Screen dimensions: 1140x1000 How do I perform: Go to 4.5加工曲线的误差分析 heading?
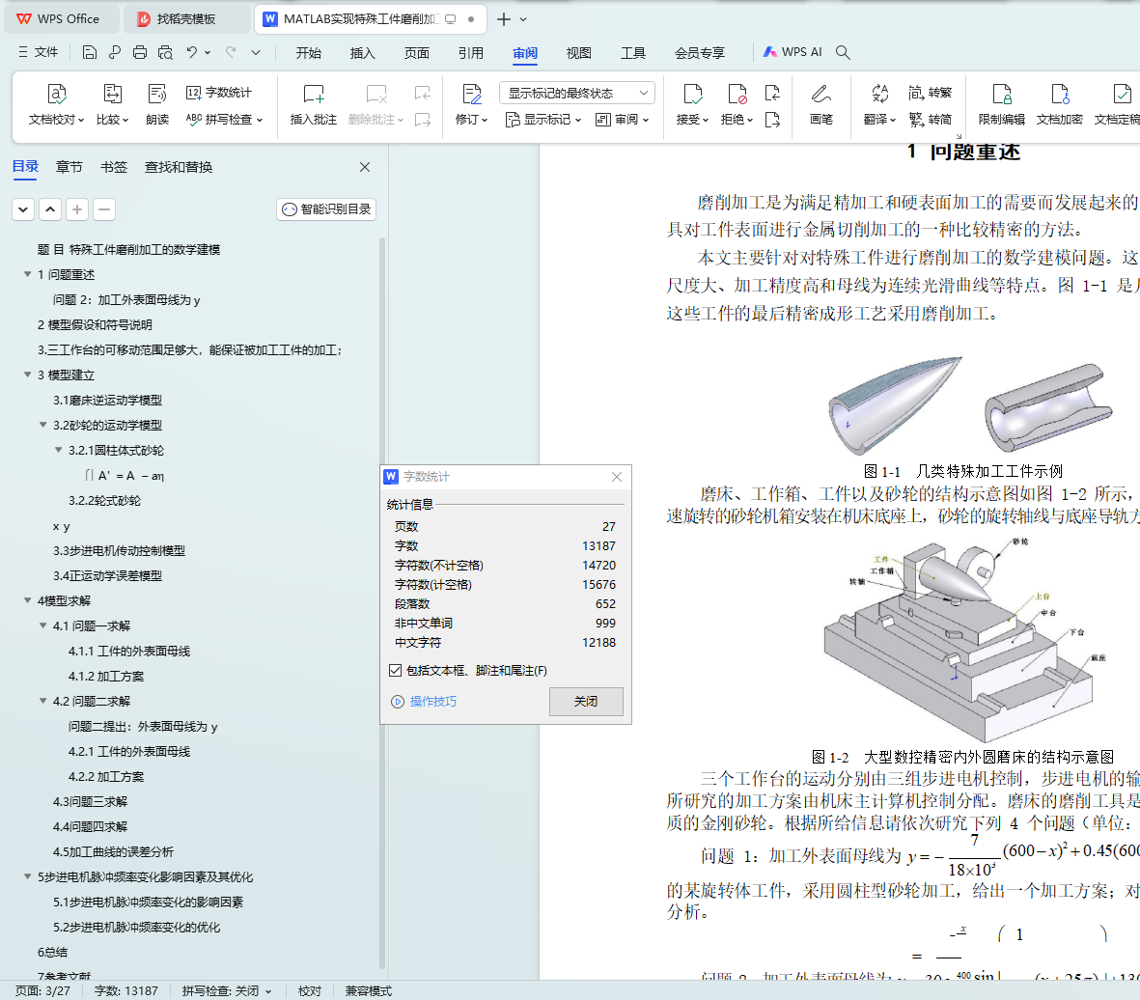113,851
